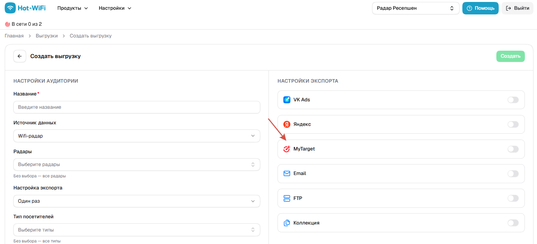Open the Продукты dropdown menu
The width and height of the screenshot is (537, 244).
tap(73, 8)
